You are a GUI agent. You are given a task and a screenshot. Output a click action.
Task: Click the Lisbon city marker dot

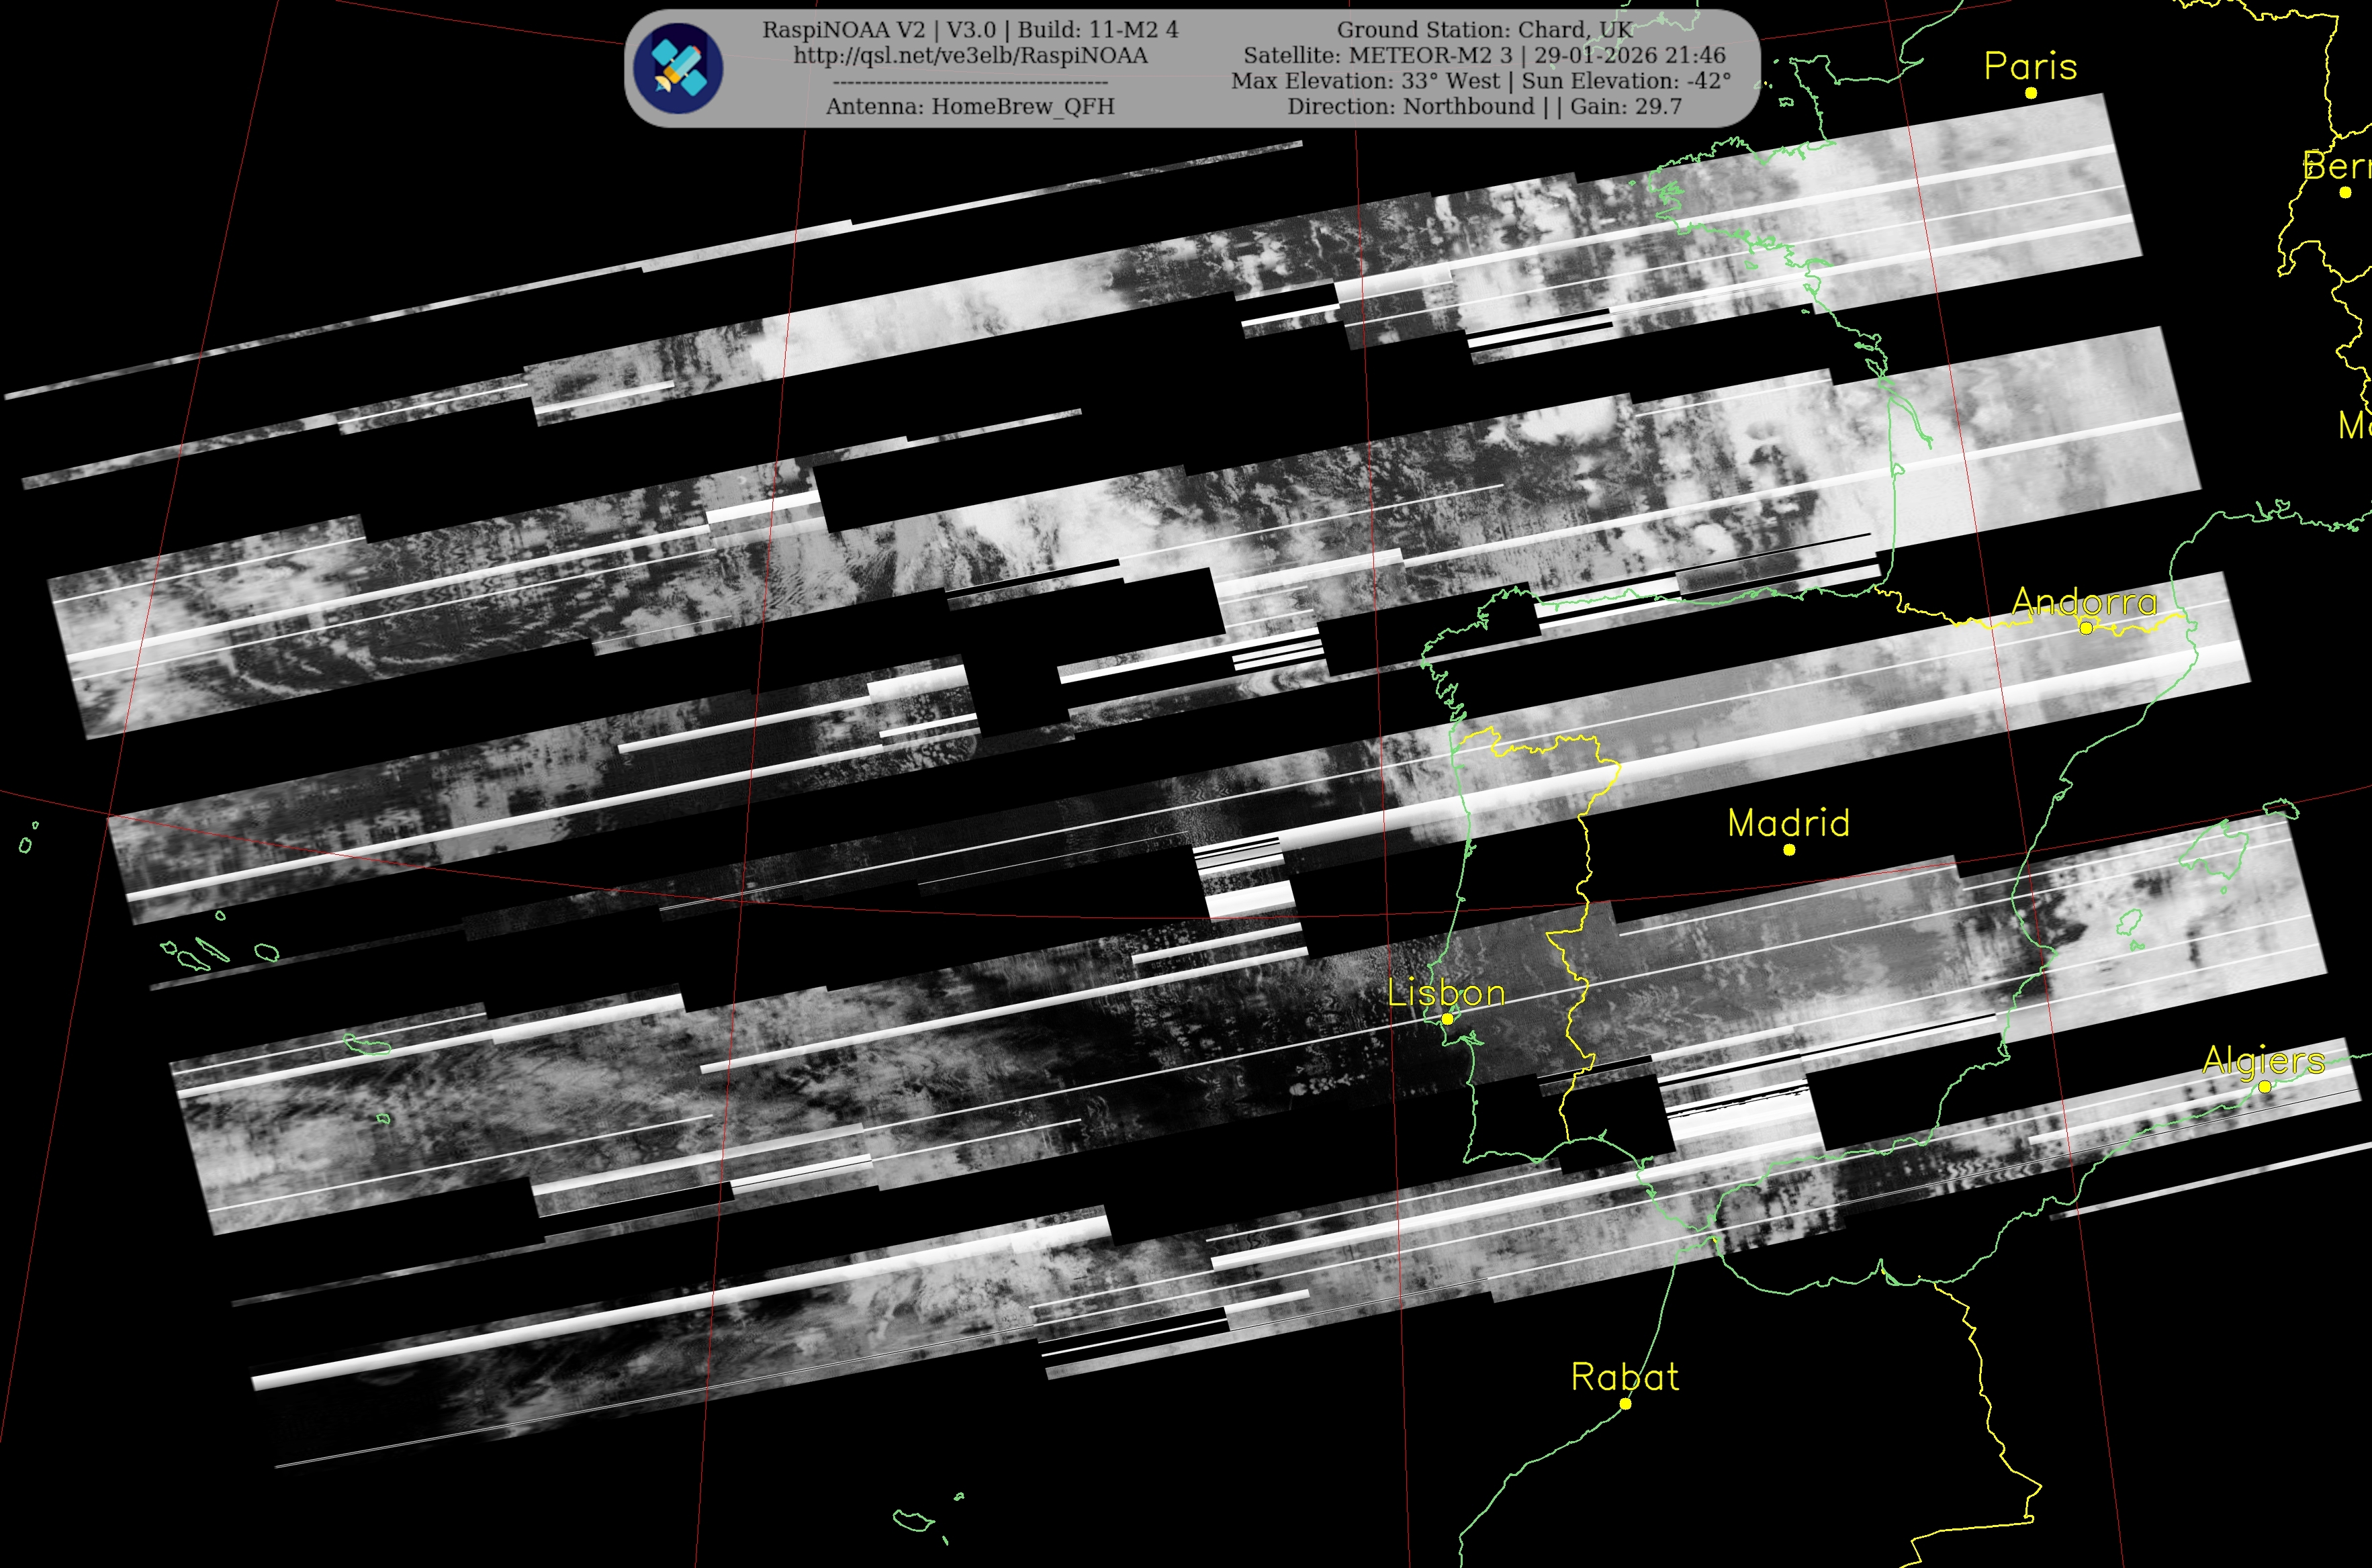[x=1447, y=1019]
